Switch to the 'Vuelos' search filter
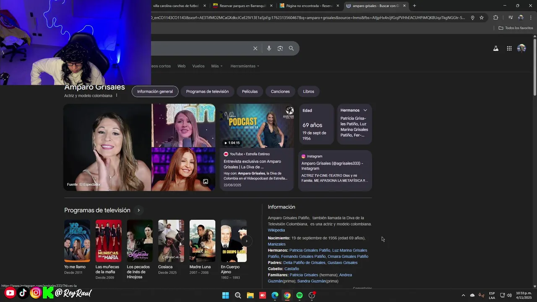The width and height of the screenshot is (537, 302). 198,66
